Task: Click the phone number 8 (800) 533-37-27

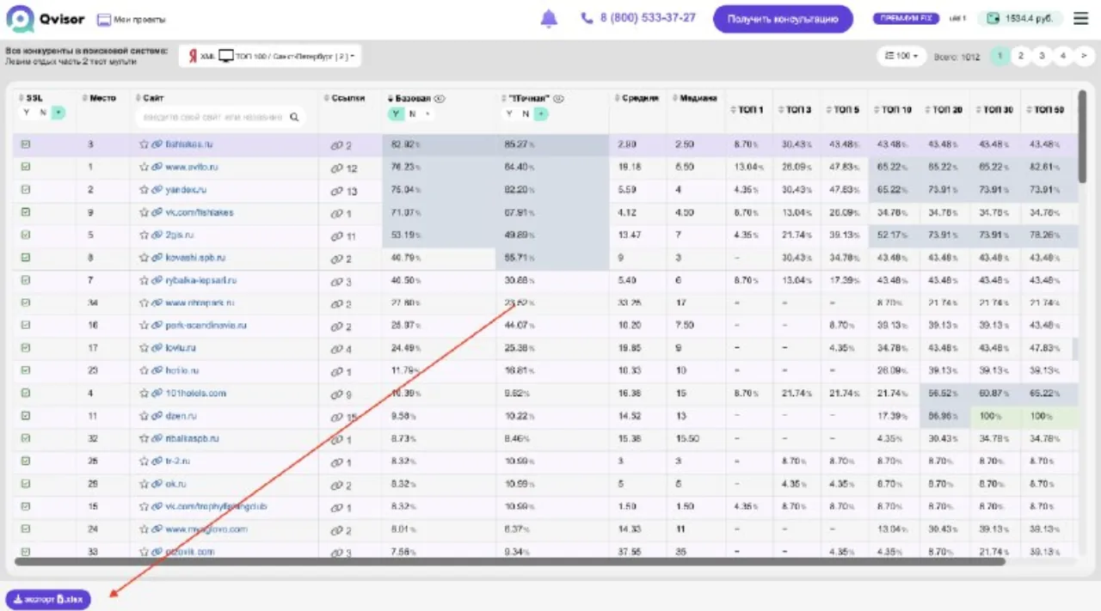Action: coord(638,18)
